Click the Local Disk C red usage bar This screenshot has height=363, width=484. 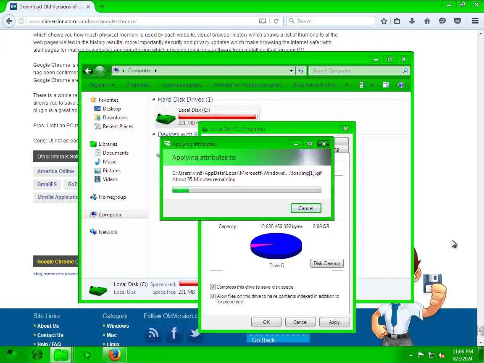217,117
